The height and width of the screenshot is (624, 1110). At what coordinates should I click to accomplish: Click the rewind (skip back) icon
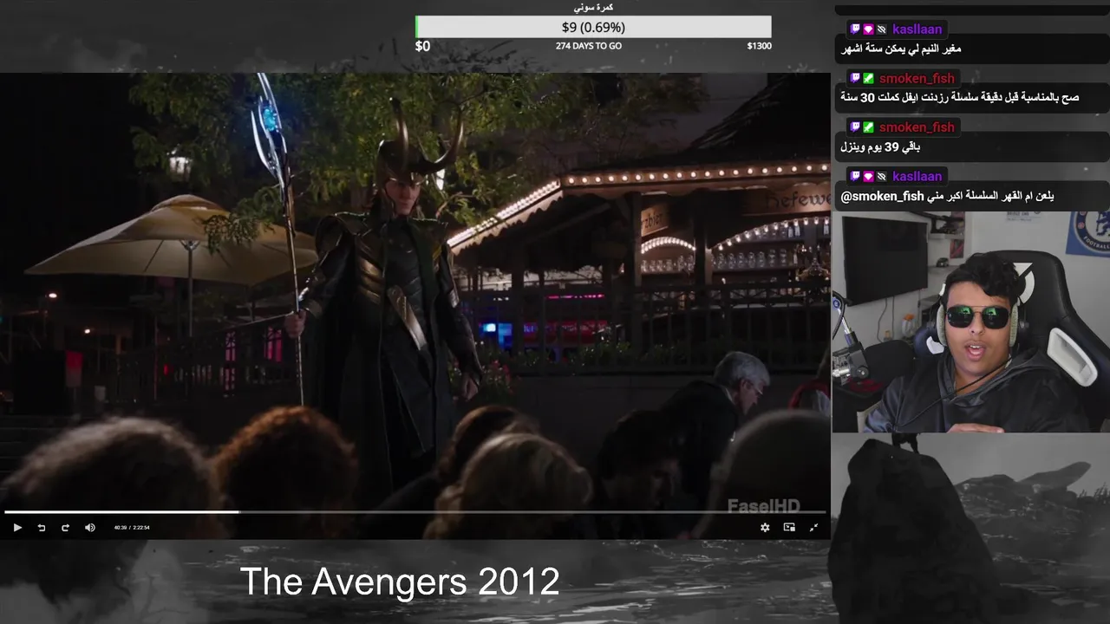pos(41,528)
